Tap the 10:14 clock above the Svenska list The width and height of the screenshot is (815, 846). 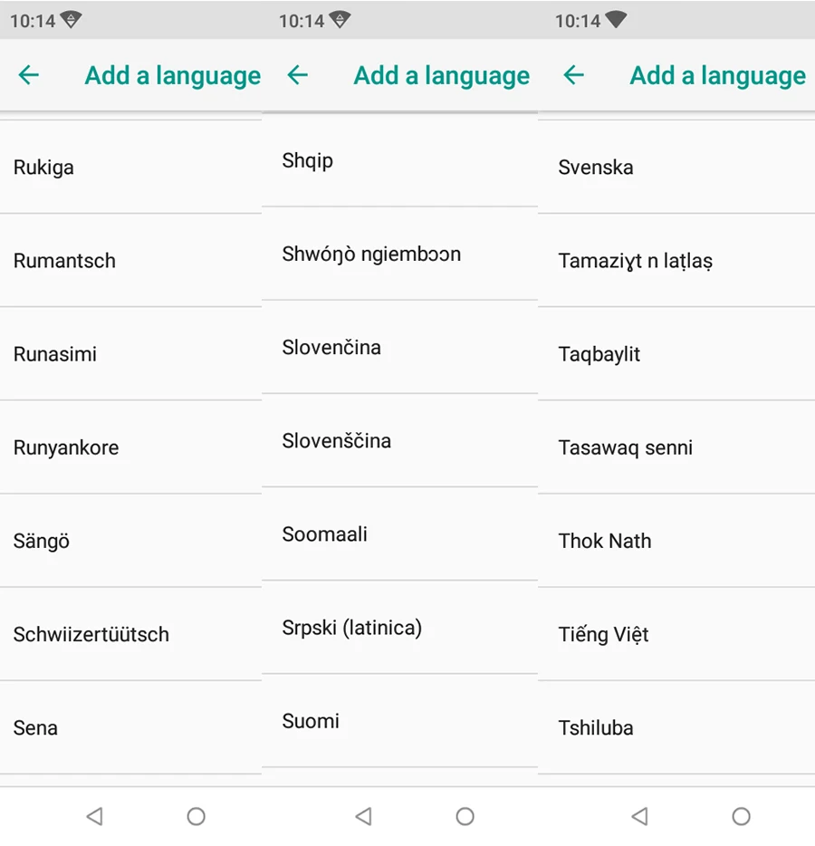click(x=578, y=21)
